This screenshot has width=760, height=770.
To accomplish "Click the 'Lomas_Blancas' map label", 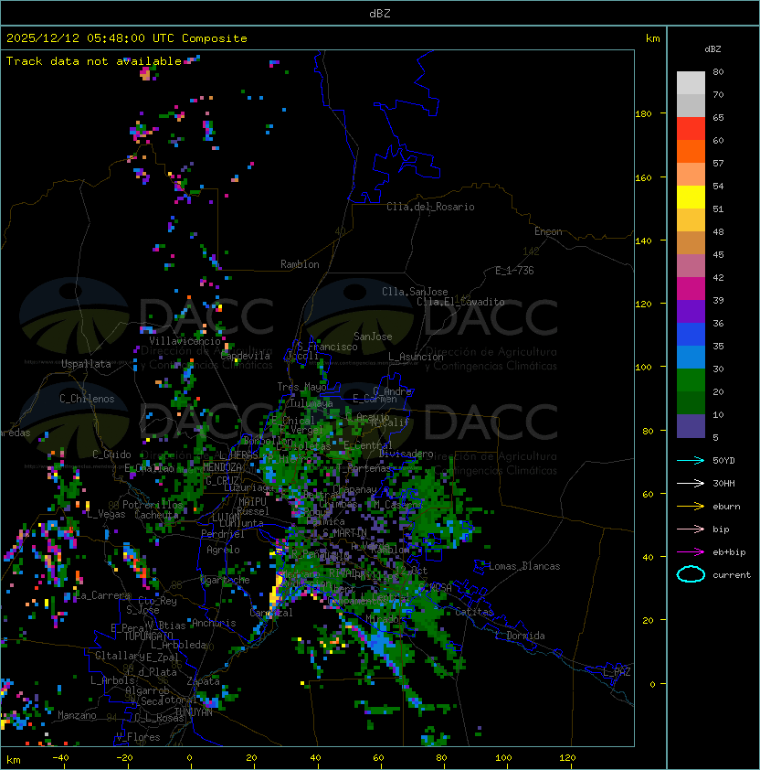I will (524, 566).
